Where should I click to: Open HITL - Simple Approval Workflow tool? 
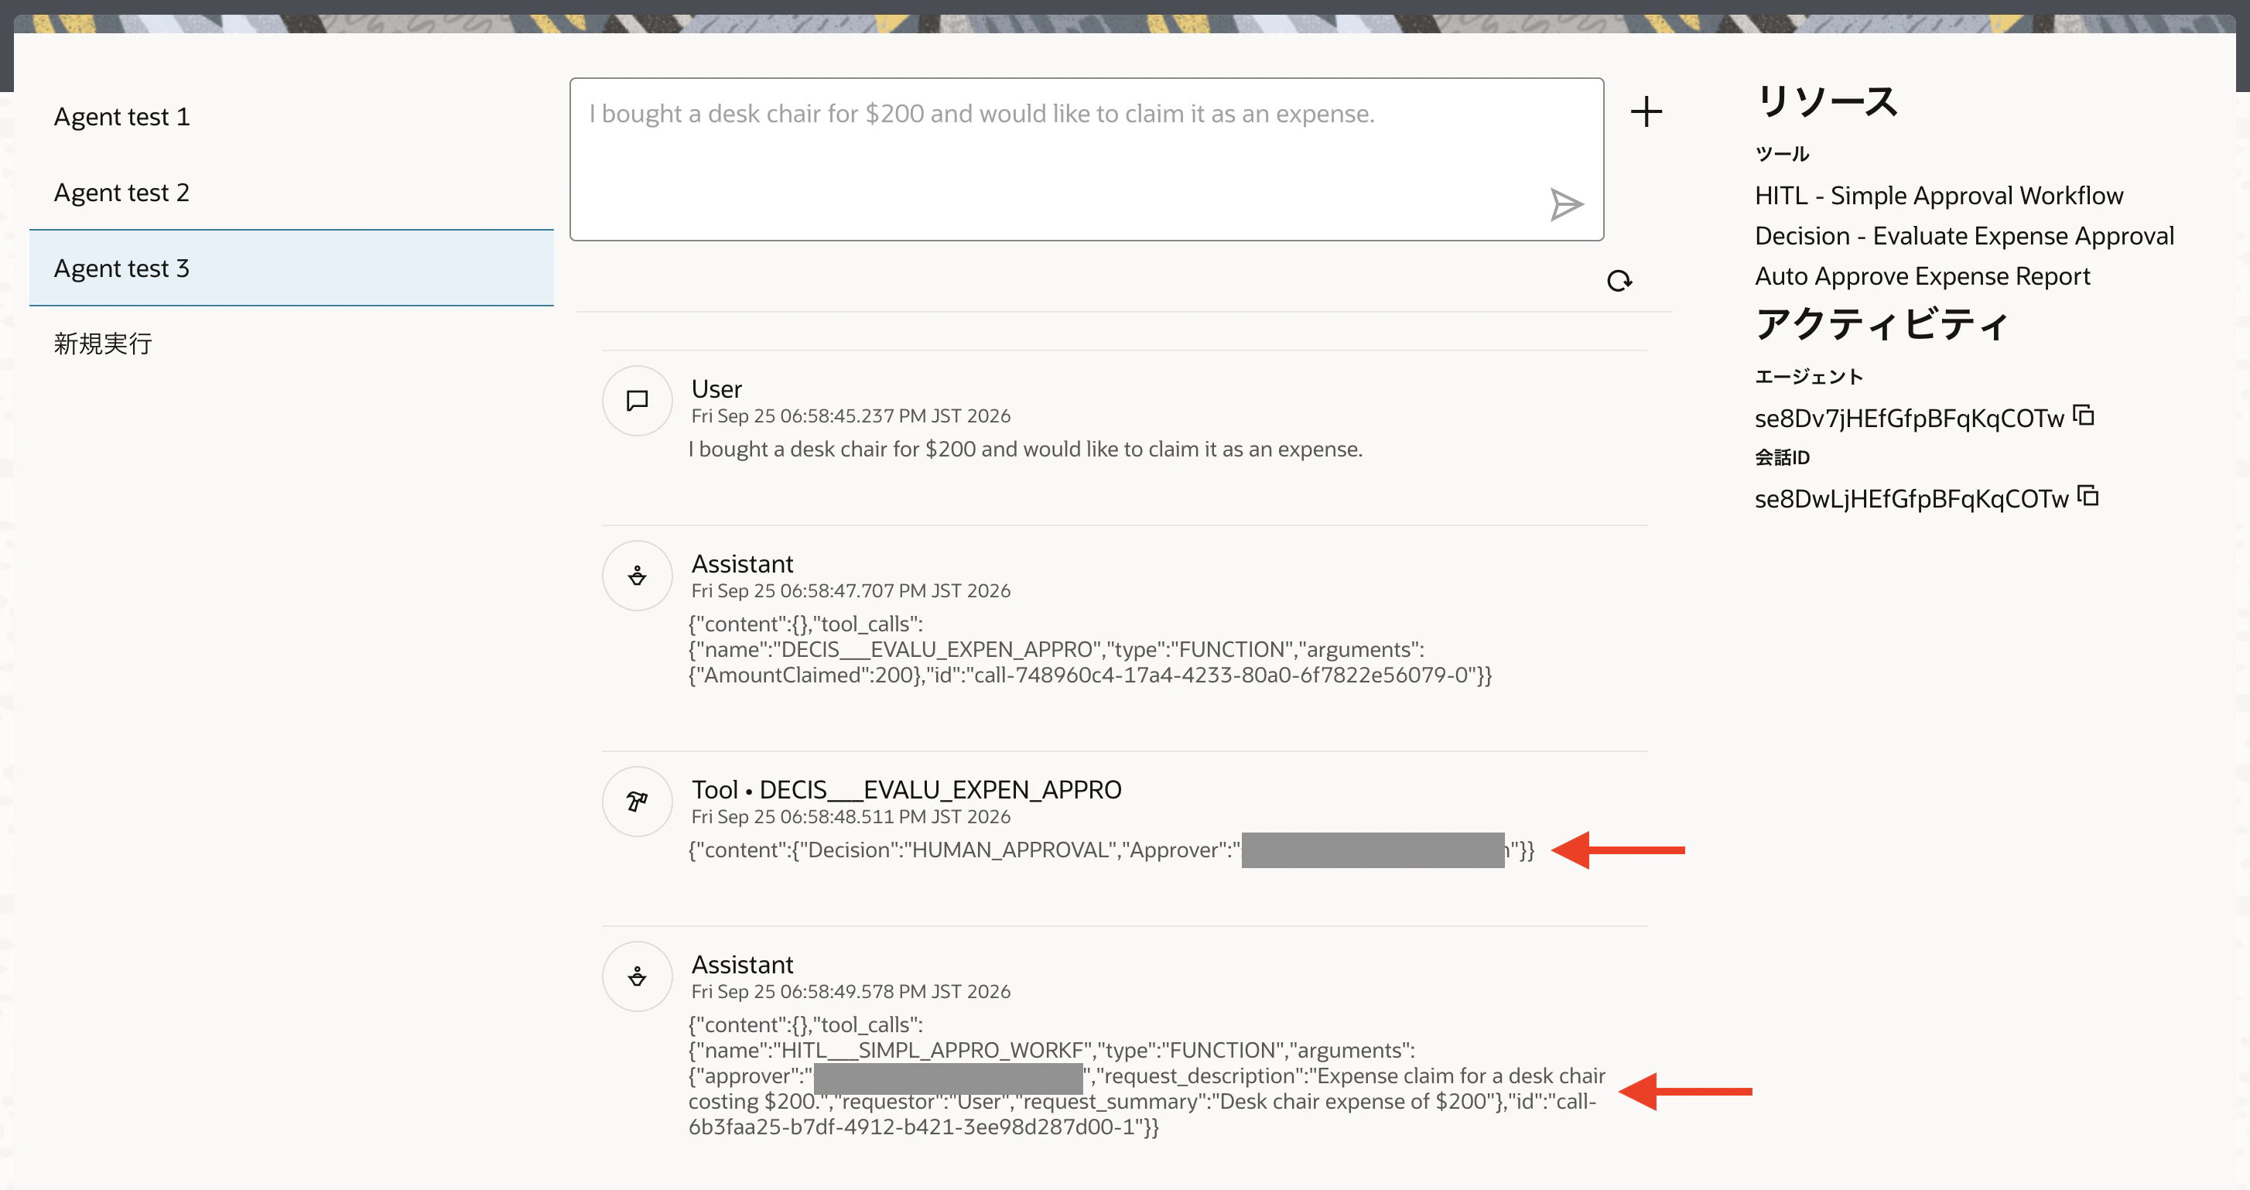(x=1939, y=195)
